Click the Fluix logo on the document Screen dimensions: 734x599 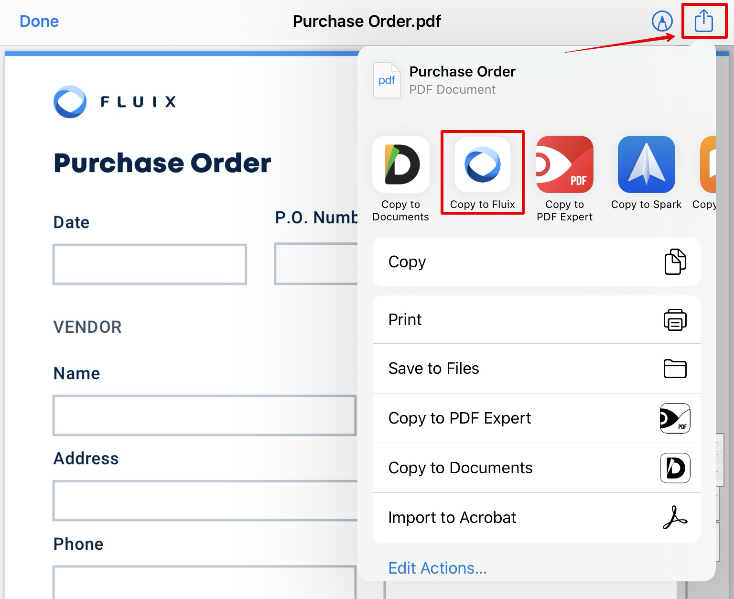(x=115, y=102)
